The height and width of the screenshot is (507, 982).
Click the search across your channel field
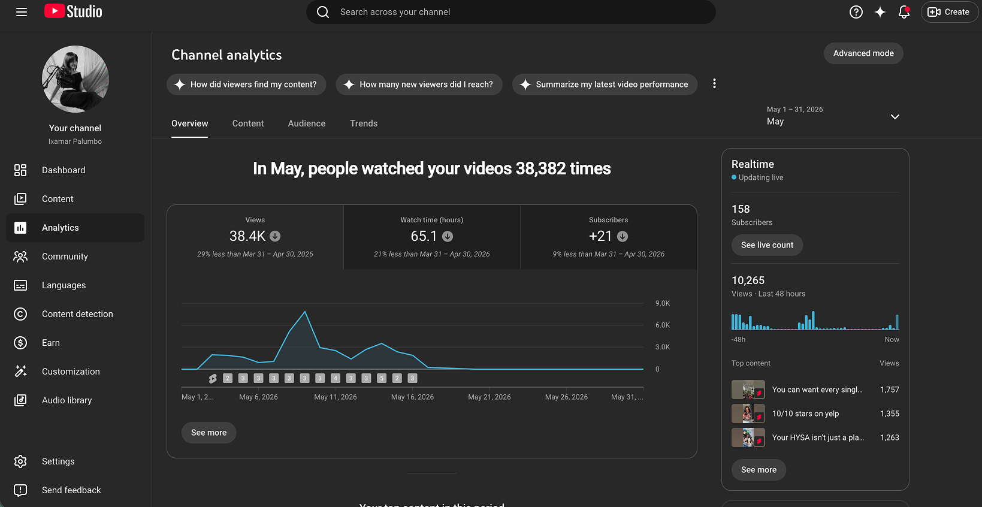point(511,12)
